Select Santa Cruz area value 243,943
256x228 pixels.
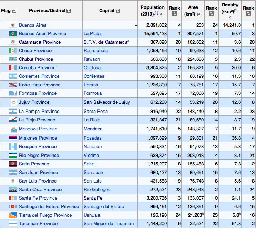pos(196,190)
